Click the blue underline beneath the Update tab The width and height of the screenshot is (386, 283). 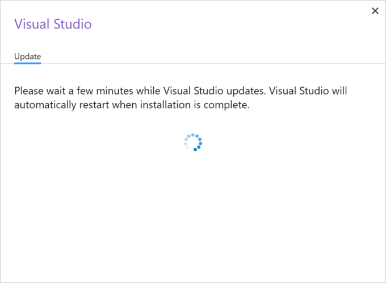click(x=27, y=63)
